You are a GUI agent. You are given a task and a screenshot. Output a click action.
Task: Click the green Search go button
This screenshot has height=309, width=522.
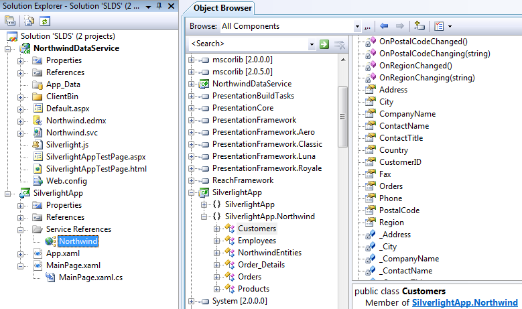[324, 44]
